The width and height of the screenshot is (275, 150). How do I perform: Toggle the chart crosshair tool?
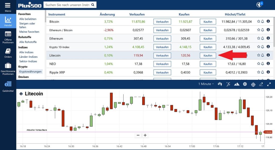click(x=253, y=85)
